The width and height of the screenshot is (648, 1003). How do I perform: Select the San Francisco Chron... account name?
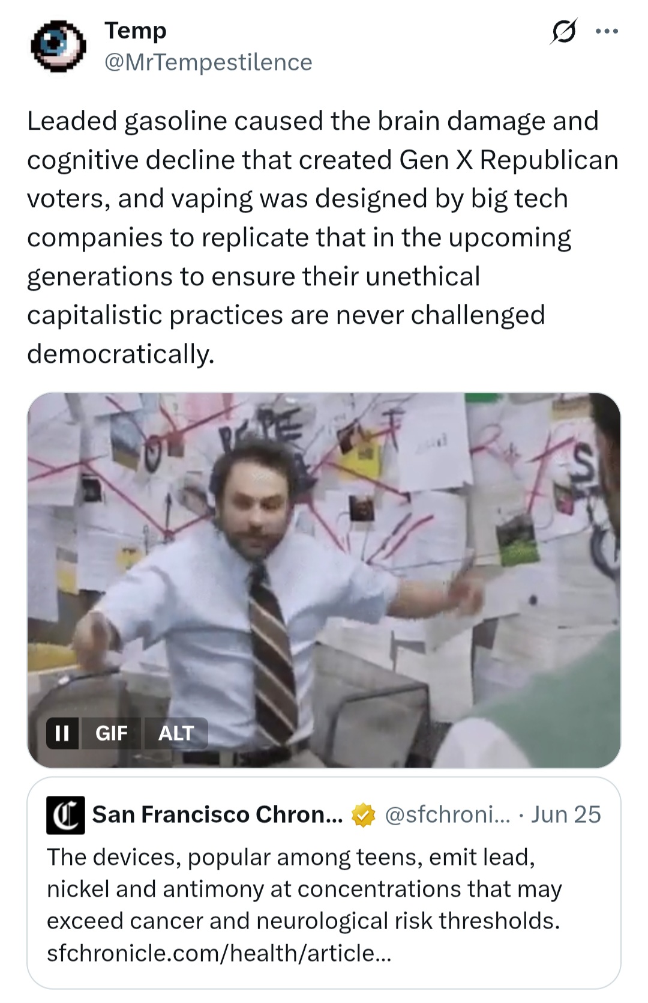coord(218,815)
